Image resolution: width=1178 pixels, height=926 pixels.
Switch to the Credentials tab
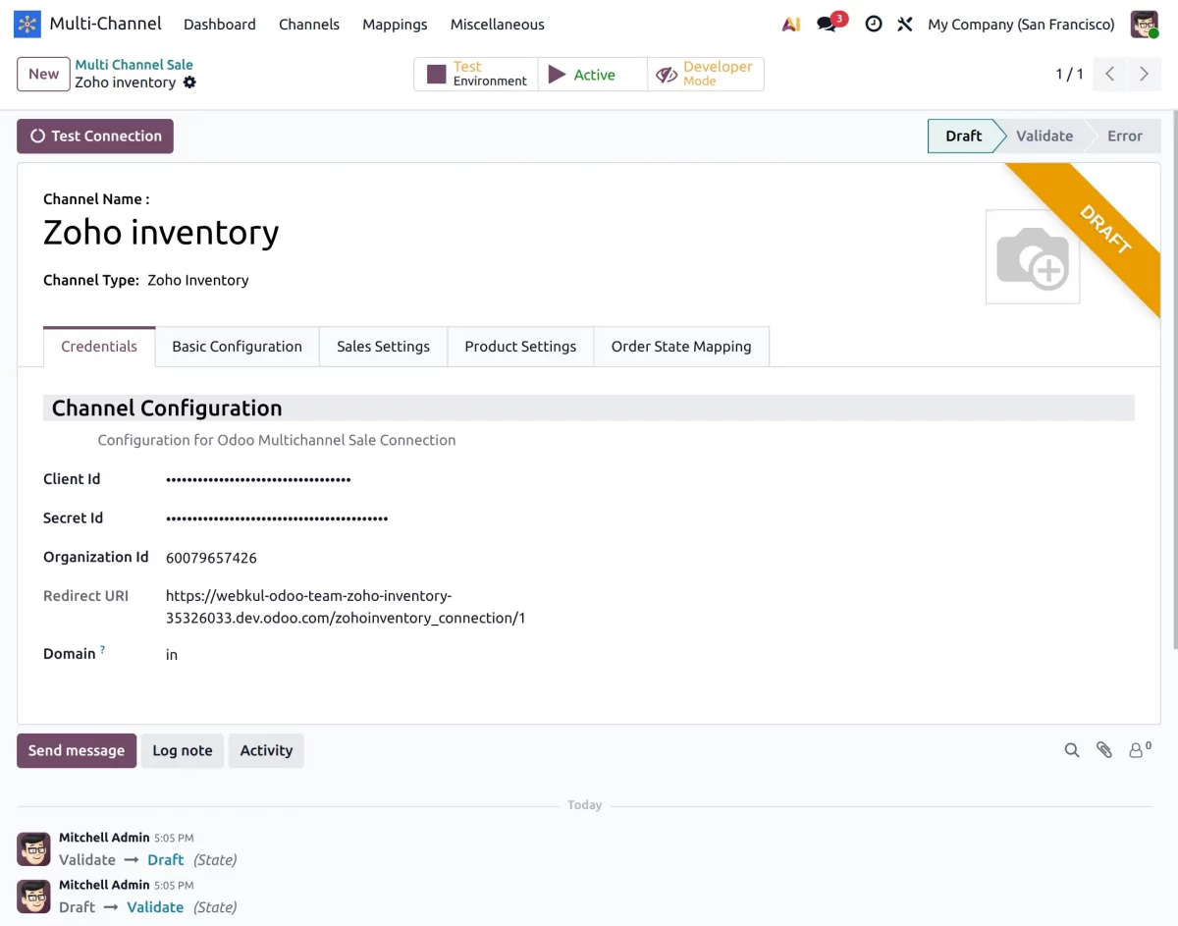(99, 347)
